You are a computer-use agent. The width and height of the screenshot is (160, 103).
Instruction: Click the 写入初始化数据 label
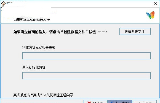click(34, 67)
